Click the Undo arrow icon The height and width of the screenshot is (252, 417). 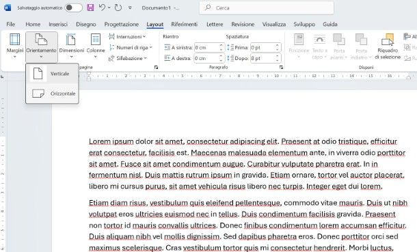(x=102, y=8)
